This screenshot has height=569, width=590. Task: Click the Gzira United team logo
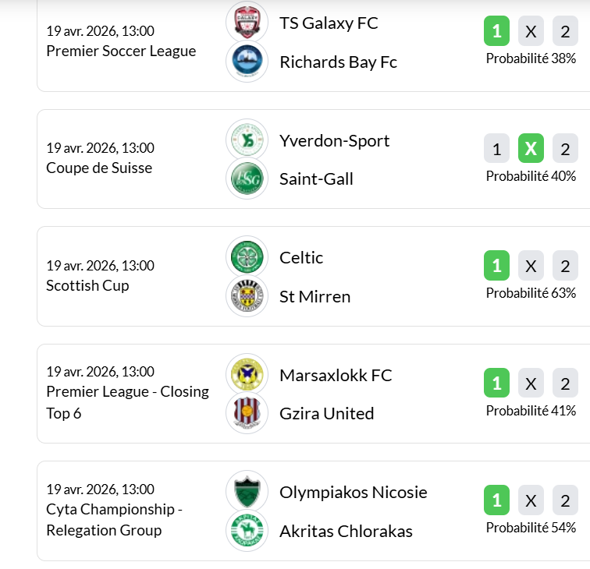(x=247, y=413)
